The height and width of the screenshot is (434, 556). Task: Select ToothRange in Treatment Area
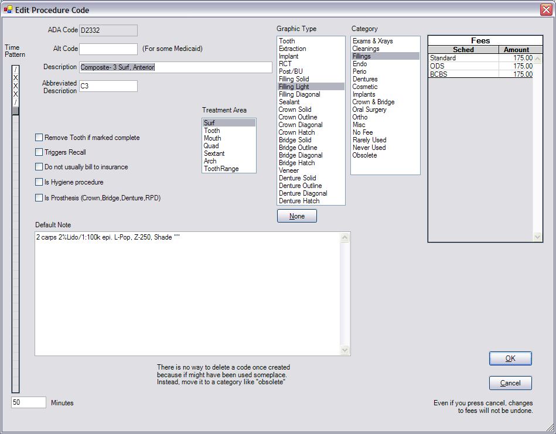(228, 169)
